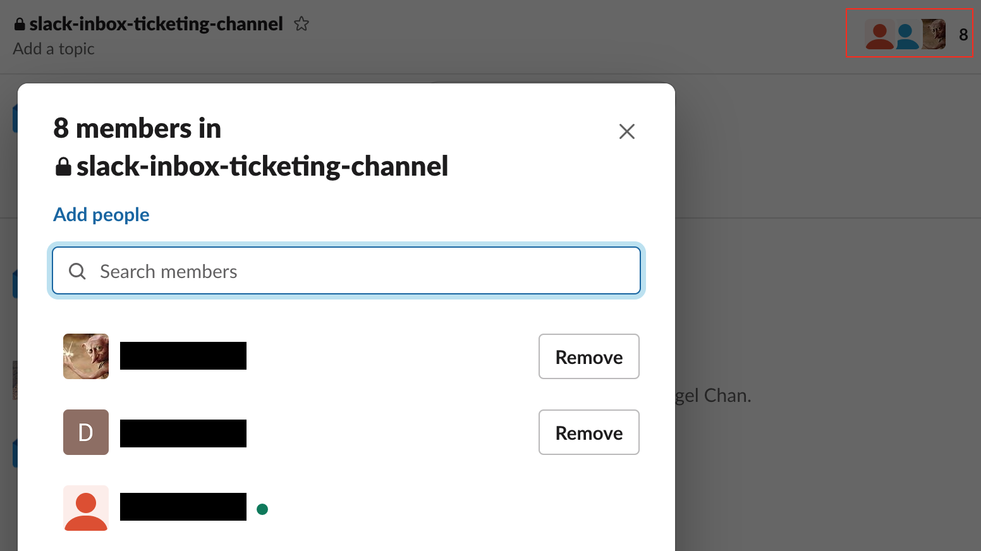Open the first member's profile avatar
The width and height of the screenshot is (981, 551).
click(85, 356)
